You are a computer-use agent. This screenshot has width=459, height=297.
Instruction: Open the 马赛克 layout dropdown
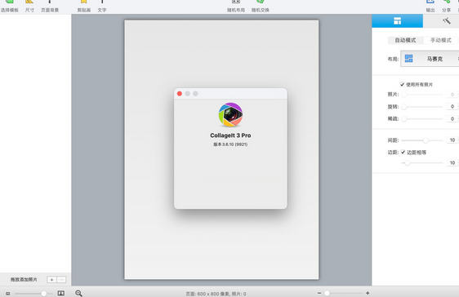click(x=430, y=59)
